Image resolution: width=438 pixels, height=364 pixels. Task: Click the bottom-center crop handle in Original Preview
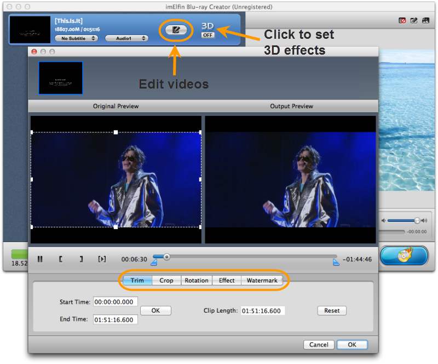pos(116,227)
